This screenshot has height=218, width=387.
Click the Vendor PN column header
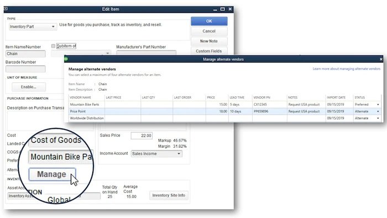coord(270,97)
